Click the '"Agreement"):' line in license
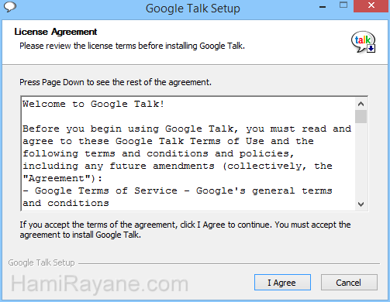Viewport: 390px width, 302px height. [63, 178]
